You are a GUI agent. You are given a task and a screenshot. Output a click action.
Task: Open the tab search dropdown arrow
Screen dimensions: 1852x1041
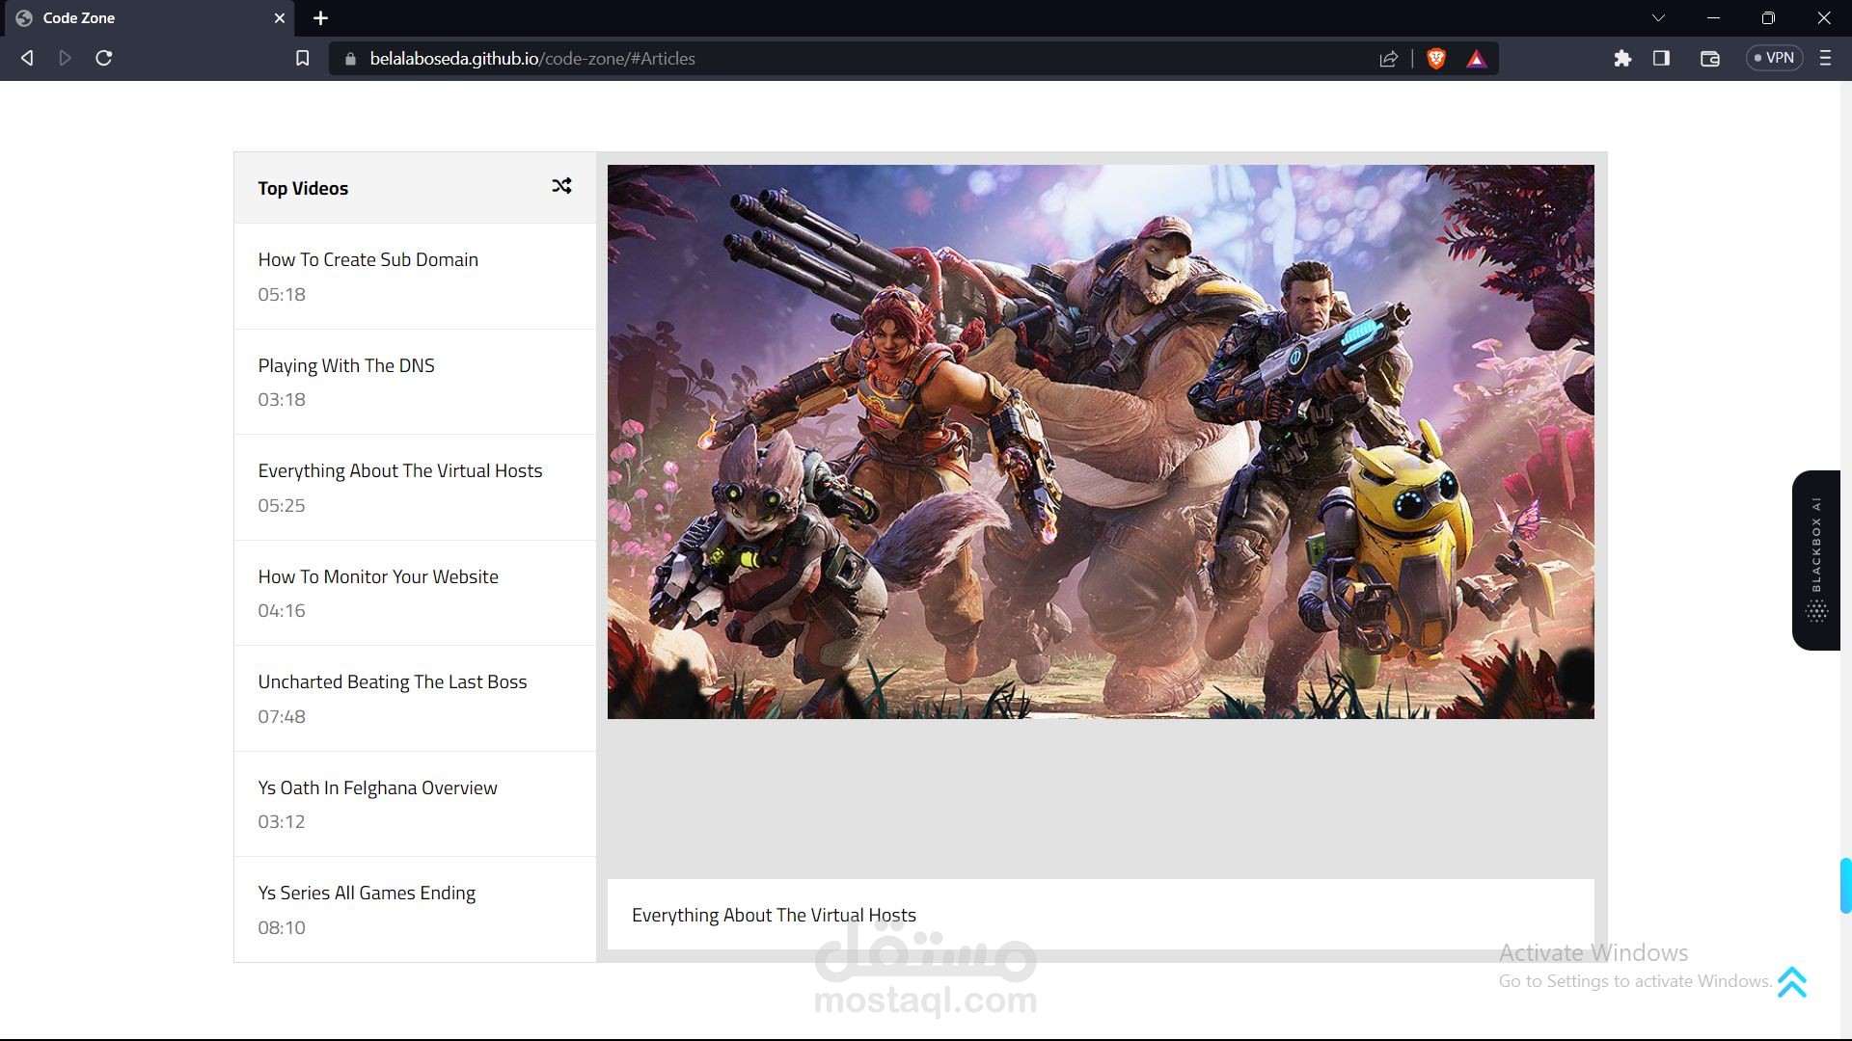coord(1658,18)
